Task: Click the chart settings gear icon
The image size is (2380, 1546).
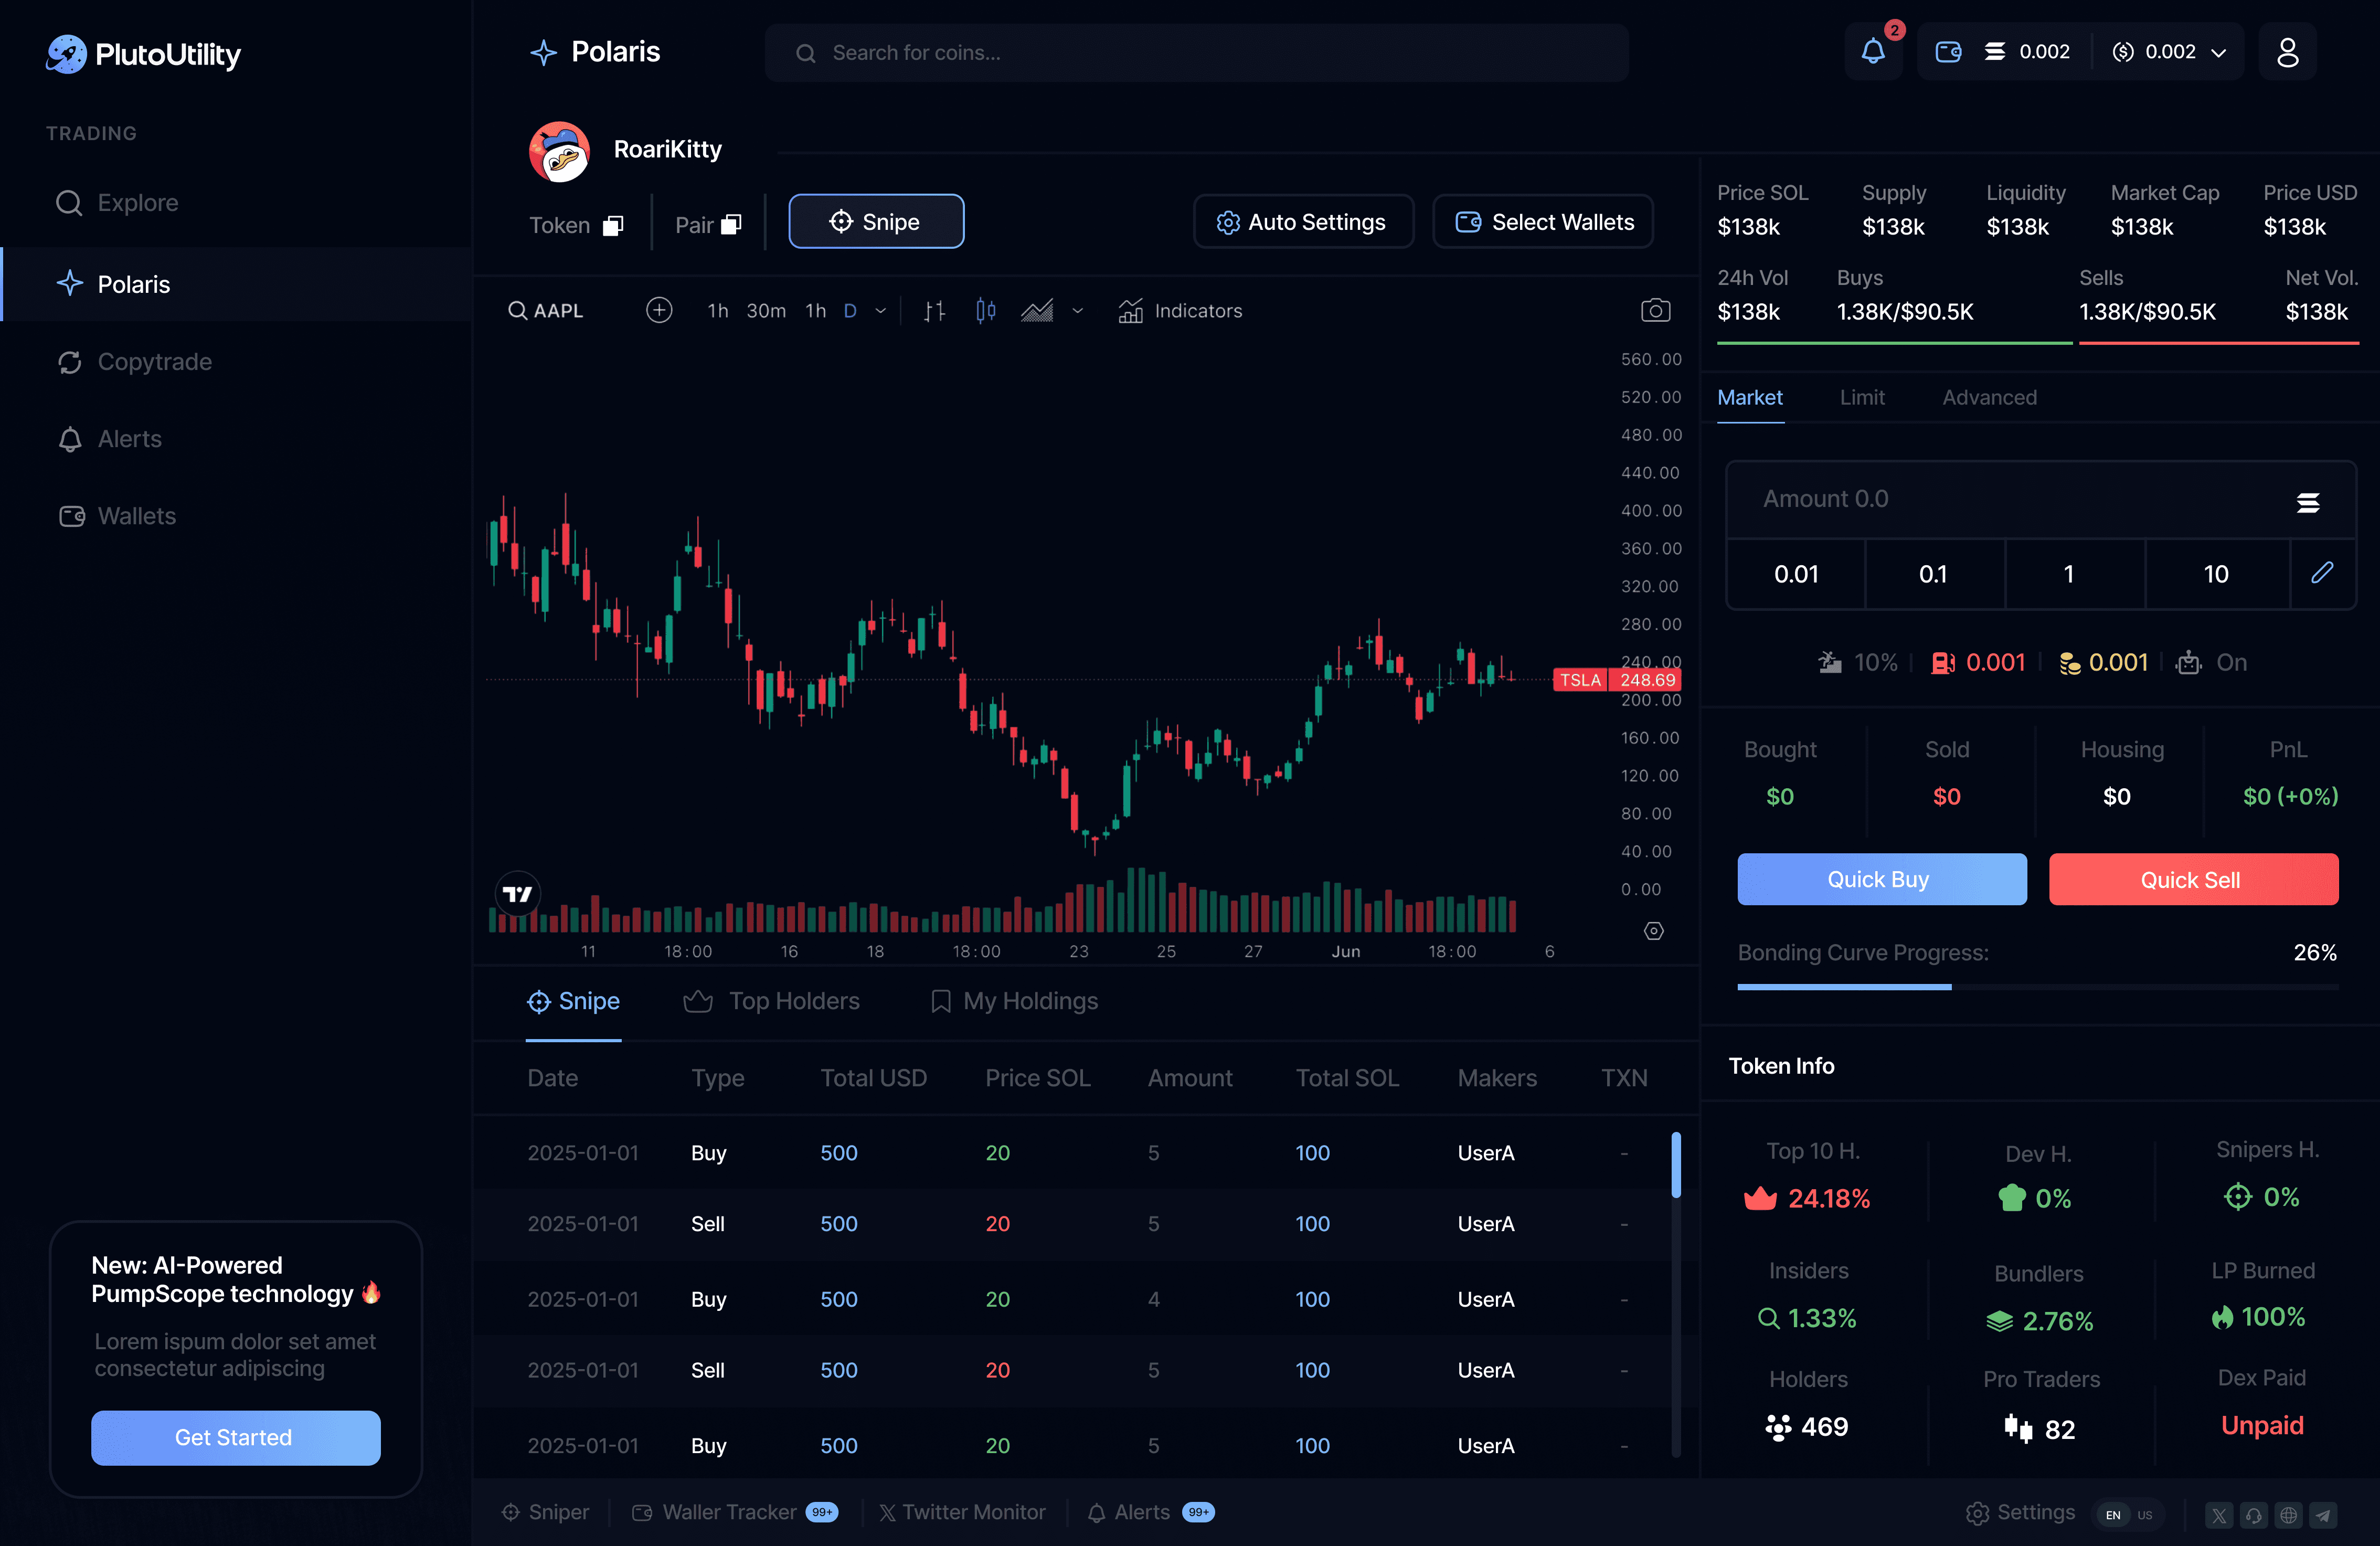Action: click(x=1654, y=931)
